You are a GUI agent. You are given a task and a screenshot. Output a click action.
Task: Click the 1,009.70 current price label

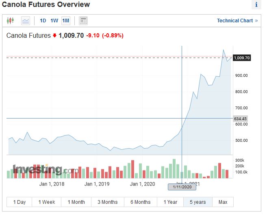[241, 58]
